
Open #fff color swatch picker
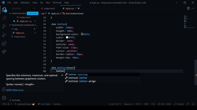point(67,37)
